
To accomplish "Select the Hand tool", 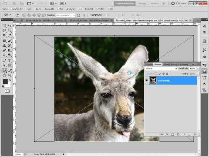I will tap(4, 75).
